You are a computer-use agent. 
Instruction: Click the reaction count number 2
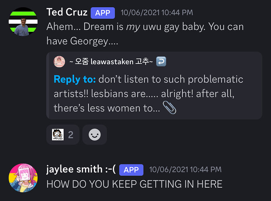70,135
